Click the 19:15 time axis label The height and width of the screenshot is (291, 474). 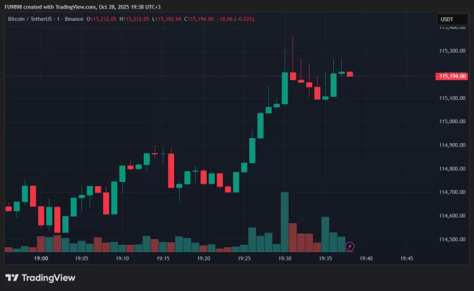[x=163, y=259]
